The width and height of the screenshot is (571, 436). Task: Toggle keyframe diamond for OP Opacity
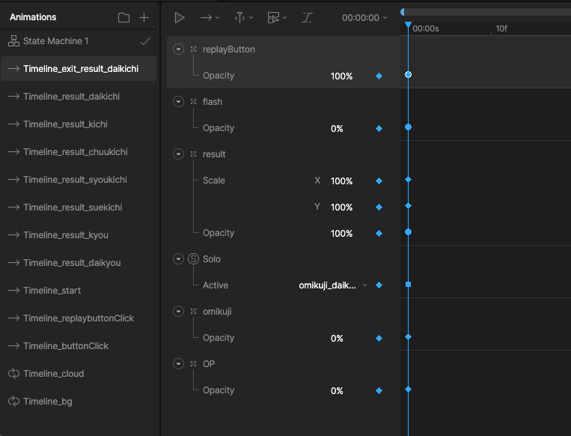click(x=379, y=391)
